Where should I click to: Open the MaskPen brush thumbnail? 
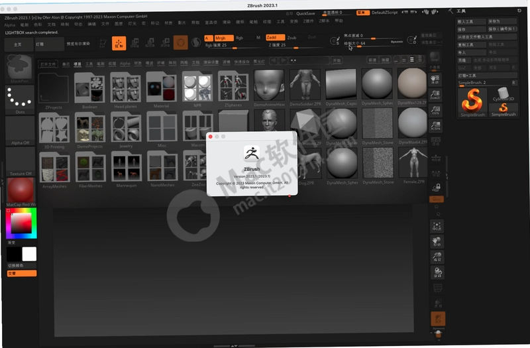[20, 69]
